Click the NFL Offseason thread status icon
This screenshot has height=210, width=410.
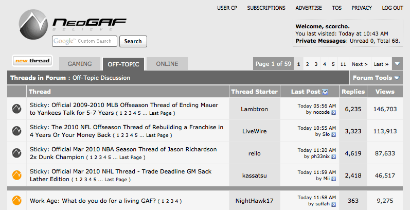(17, 131)
